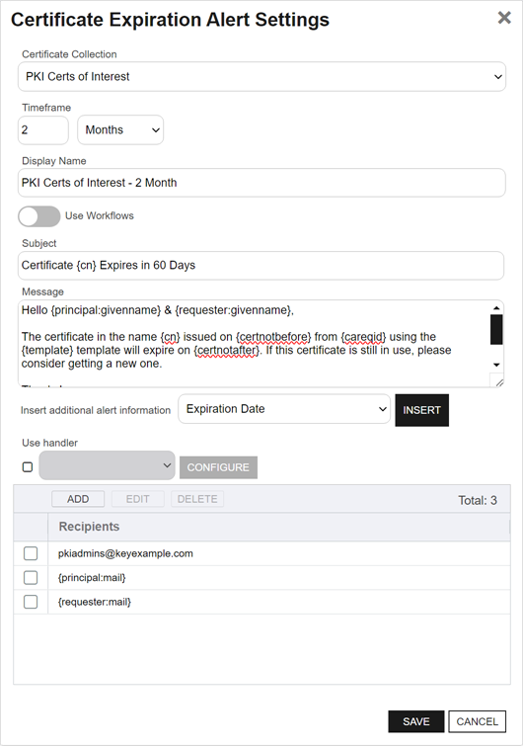Tick the {requester:mail} recipient checkbox
This screenshot has height=746, width=523.
click(x=31, y=602)
